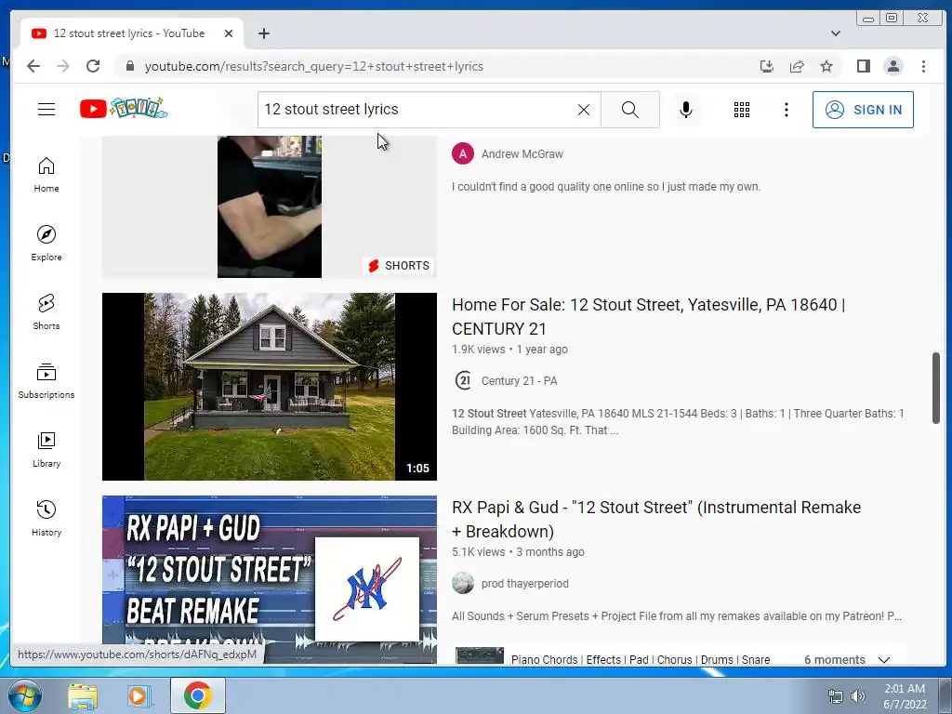Open the YouTube hamburger guide menu
Viewport: 952px width, 714px height.
[46, 110]
